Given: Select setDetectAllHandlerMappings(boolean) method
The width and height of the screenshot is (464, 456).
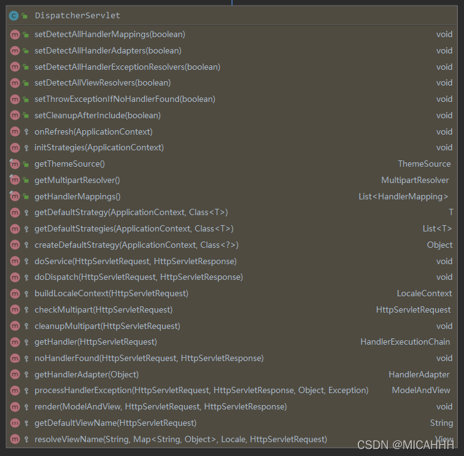Looking at the screenshot, I should point(110,35).
